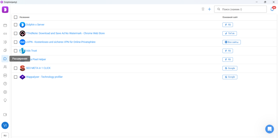This screenshot has height=138, width=278.
Task: Select the Wappalyzer row checkbox
Action: point(15,77)
